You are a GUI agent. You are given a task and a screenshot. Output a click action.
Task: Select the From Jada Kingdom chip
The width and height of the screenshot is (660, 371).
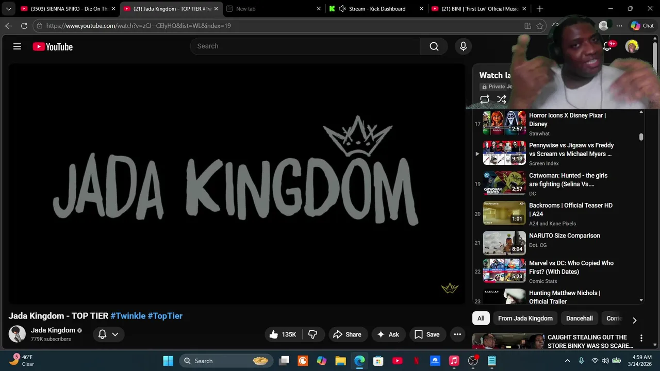click(x=525, y=318)
